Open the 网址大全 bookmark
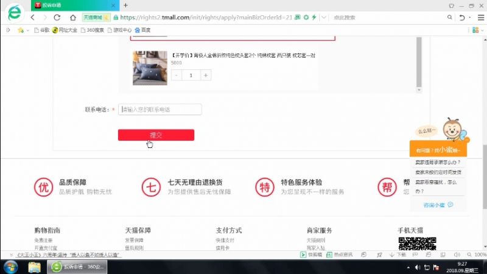This screenshot has height=274, width=487. click(65, 30)
